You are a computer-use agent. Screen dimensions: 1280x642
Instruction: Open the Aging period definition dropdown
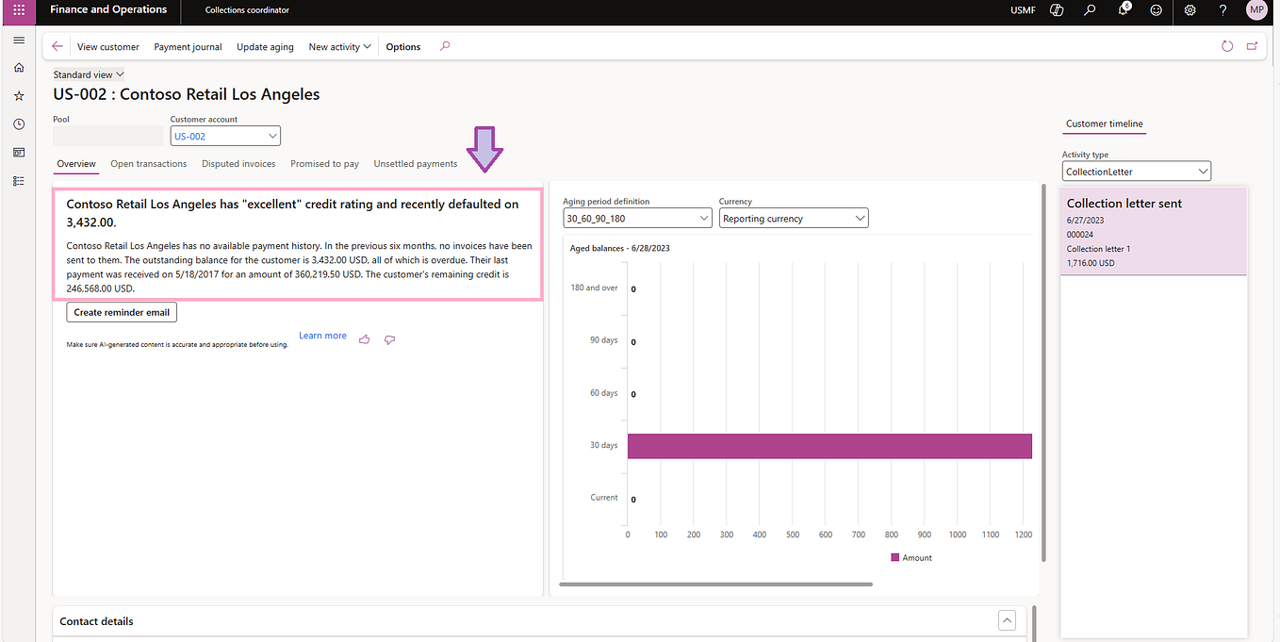703,218
